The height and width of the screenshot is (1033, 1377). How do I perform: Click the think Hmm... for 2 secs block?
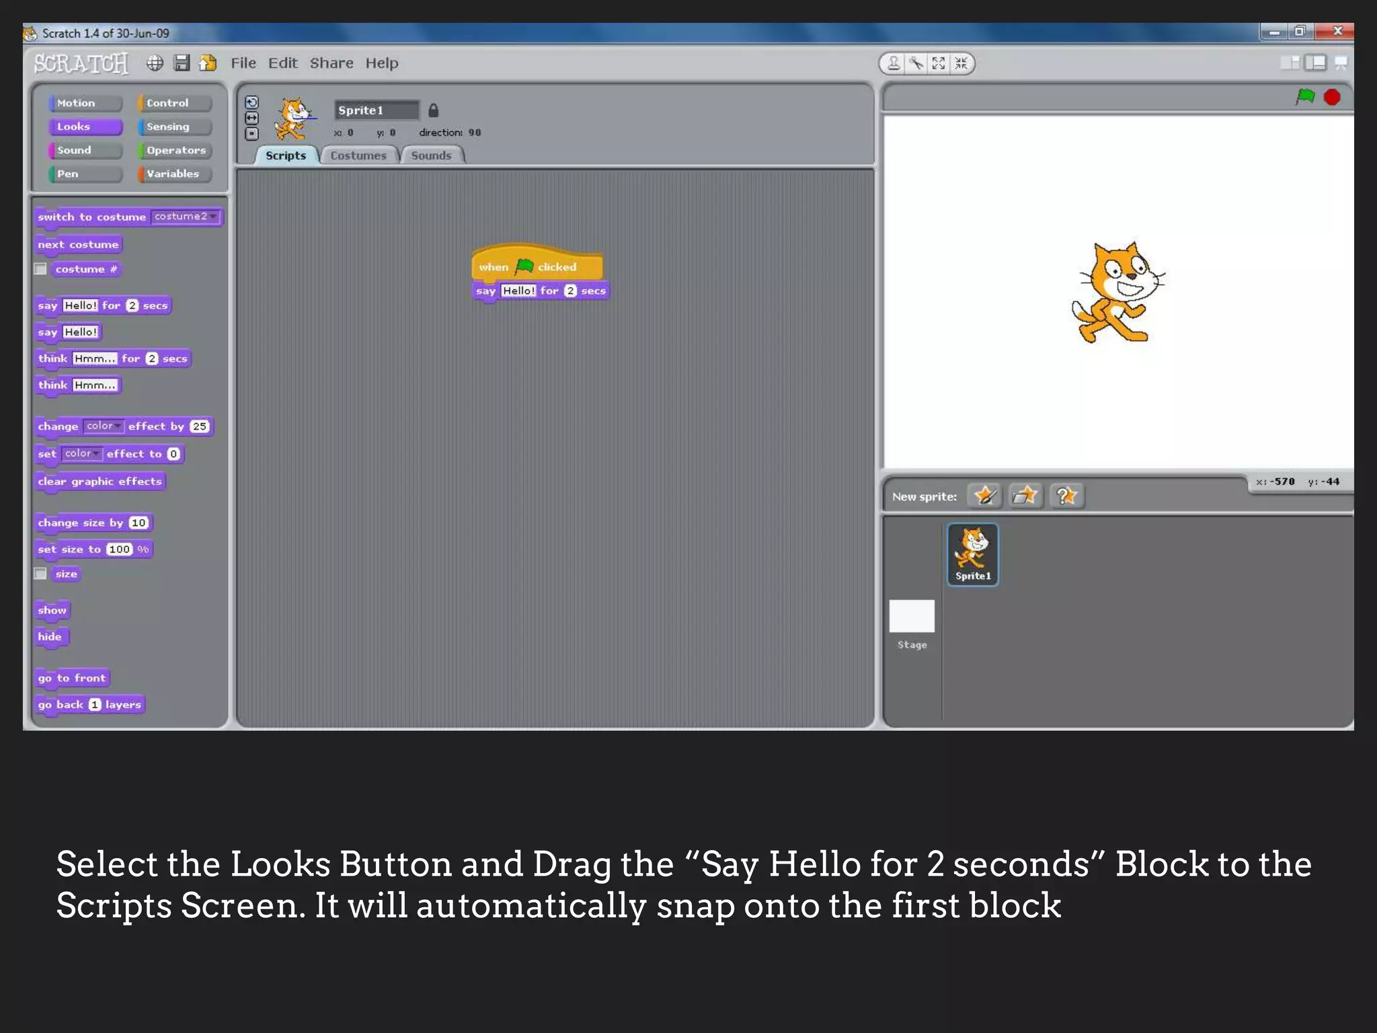coord(112,359)
